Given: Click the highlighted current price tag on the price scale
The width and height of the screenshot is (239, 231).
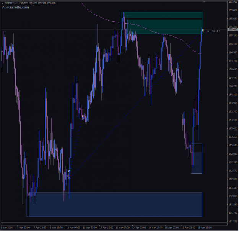Looking at the screenshot, I should [233, 29].
